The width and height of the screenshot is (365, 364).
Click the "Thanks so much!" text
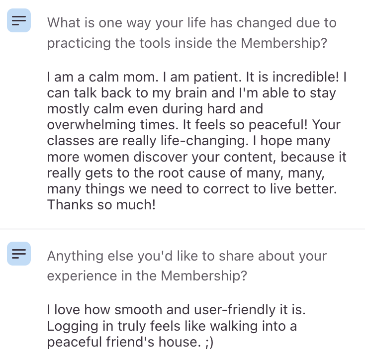101,204
